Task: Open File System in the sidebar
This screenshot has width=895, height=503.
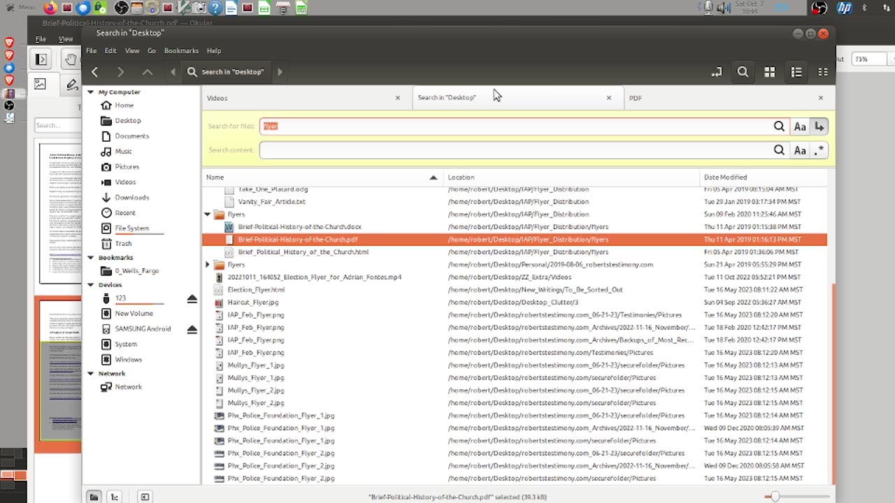Action: (131, 228)
